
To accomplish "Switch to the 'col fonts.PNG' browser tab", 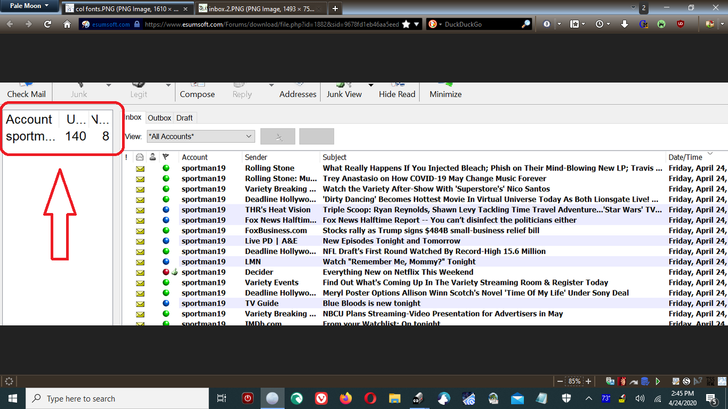I will (x=127, y=9).
